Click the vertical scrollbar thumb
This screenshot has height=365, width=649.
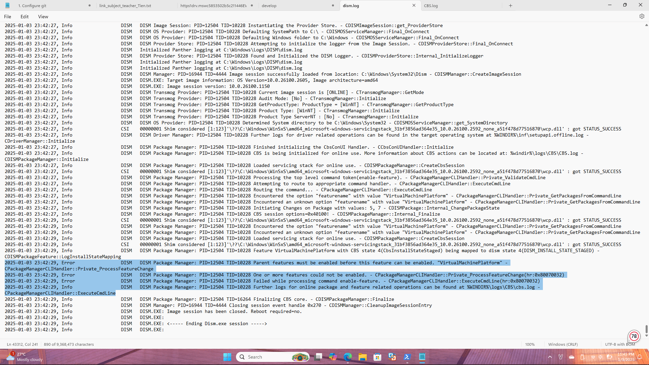click(x=646, y=328)
